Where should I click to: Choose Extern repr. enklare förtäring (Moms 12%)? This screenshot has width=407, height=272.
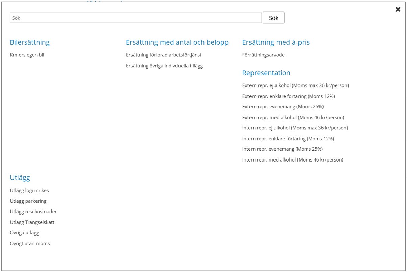click(288, 96)
